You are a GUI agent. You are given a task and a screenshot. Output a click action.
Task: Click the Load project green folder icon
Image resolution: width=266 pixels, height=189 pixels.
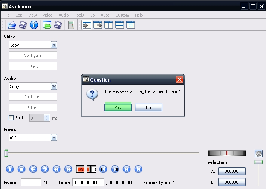47,25
